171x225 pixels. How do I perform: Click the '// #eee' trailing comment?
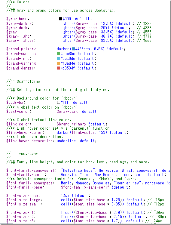coord(144,41)
